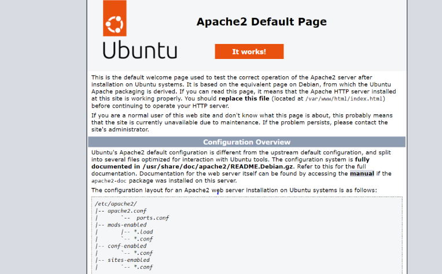Viewport: 442px width, 274px height.
Task: Click the *.conf entry under sites-enabled
Action: pyautogui.click(x=143, y=267)
